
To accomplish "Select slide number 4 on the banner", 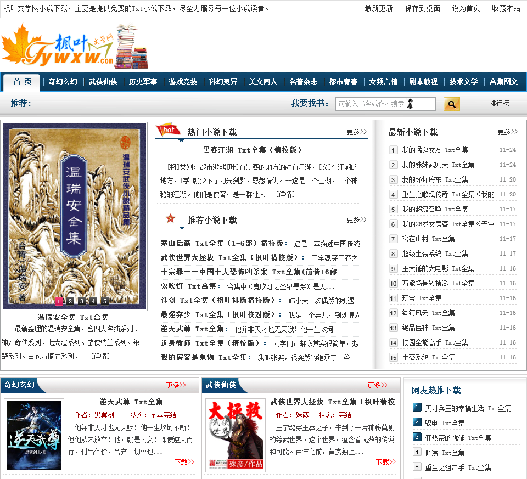I will 93,301.
